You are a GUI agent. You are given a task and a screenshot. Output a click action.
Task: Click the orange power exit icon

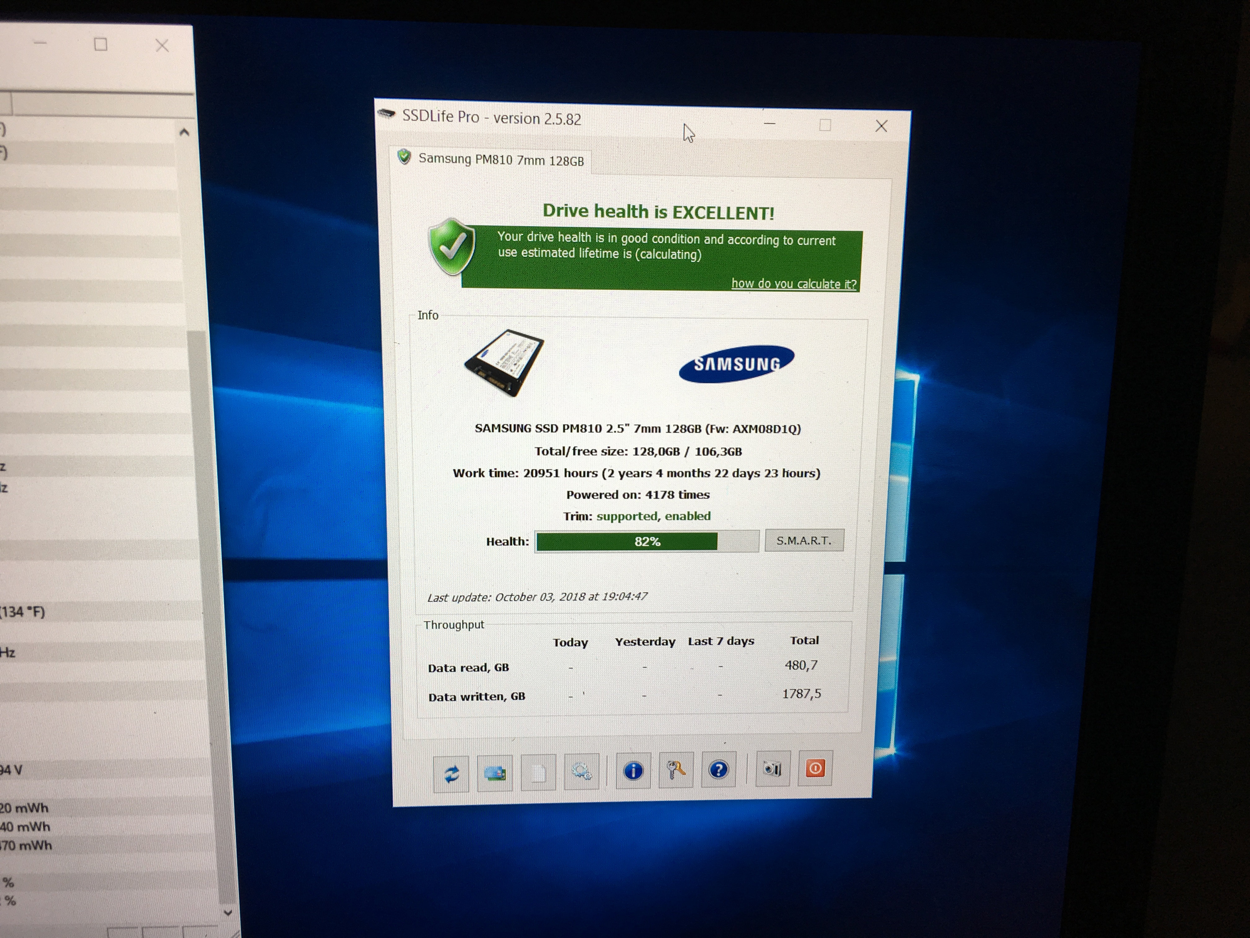pyautogui.click(x=815, y=768)
